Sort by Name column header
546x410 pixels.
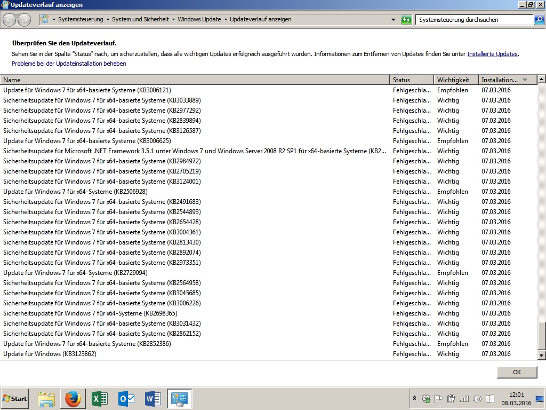(194, 80)
